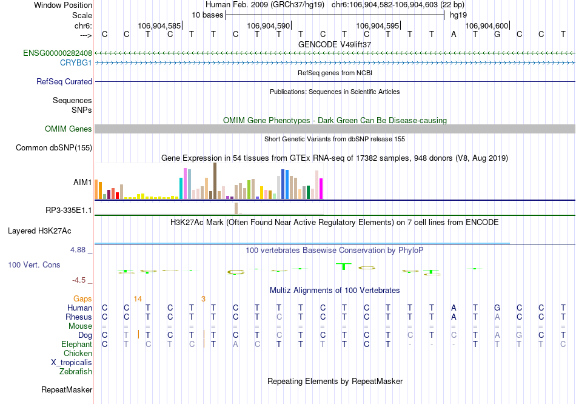Click the RP3-335E1.1 expression chart bar
Screen dimensions: 576x404
(236, 208)
